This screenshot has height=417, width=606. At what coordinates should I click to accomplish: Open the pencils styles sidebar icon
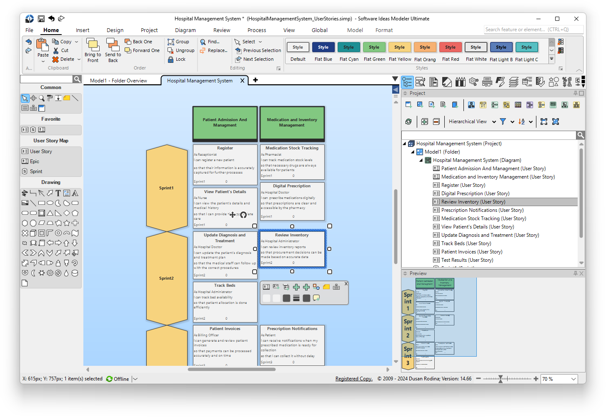[x=460, y=82]
